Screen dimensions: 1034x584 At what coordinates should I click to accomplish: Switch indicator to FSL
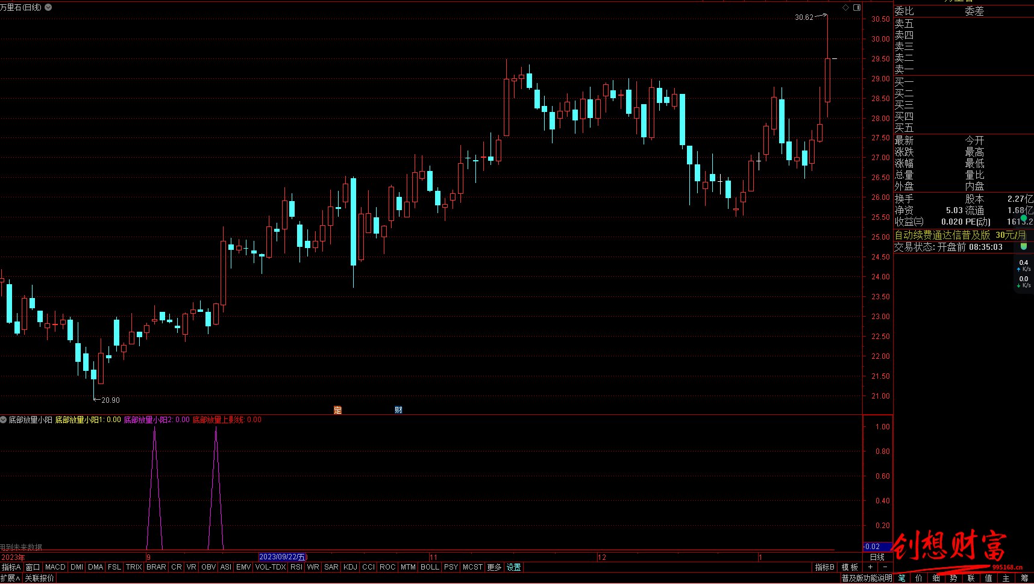[x=114, y=567]
